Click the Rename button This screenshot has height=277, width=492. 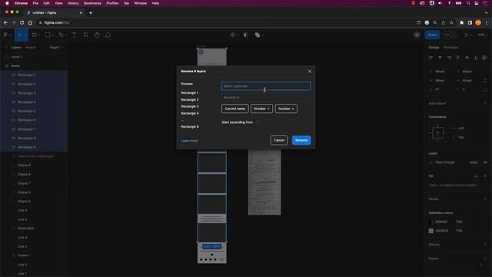coord(301,140)
